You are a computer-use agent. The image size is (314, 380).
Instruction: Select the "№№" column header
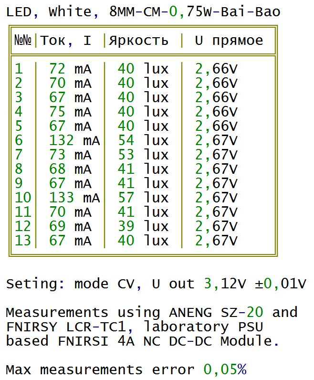(x=23, y=41)
